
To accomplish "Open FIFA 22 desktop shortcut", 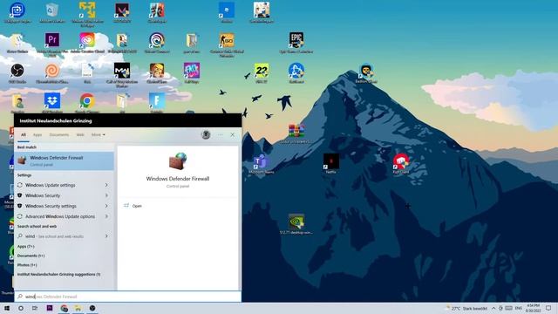I will pyautogui.click(x=262, y=73).
